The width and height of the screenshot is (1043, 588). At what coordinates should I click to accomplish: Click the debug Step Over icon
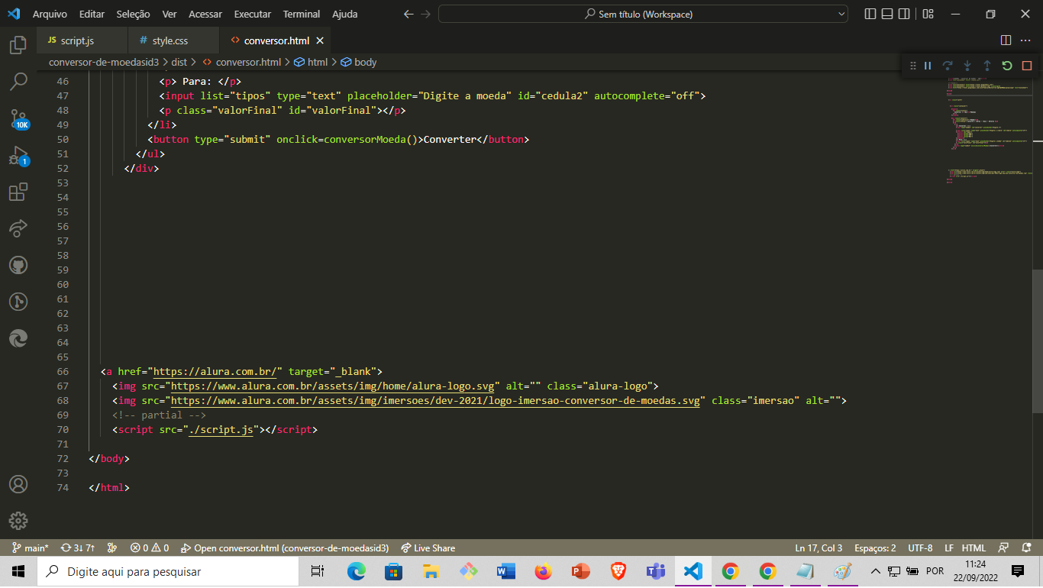coord(948,66)
